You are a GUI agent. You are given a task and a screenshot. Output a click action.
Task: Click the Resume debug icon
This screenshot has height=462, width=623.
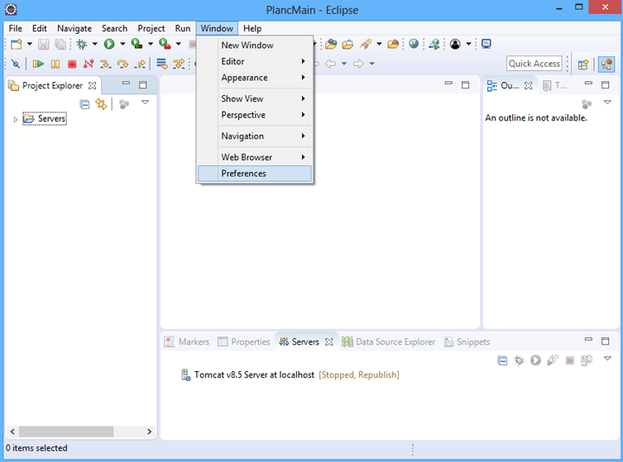click(38, 64)
